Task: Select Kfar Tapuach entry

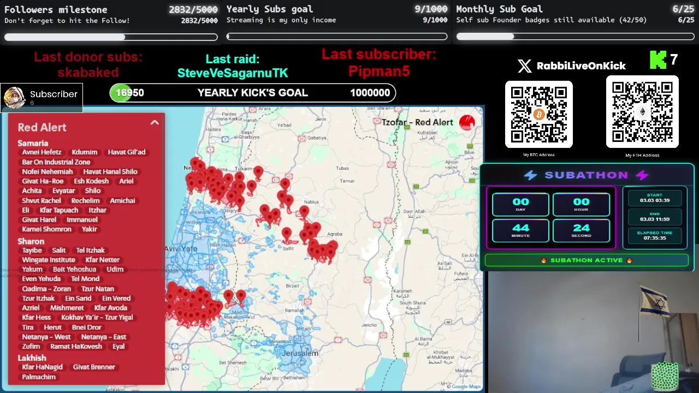Action: [59, 210]
